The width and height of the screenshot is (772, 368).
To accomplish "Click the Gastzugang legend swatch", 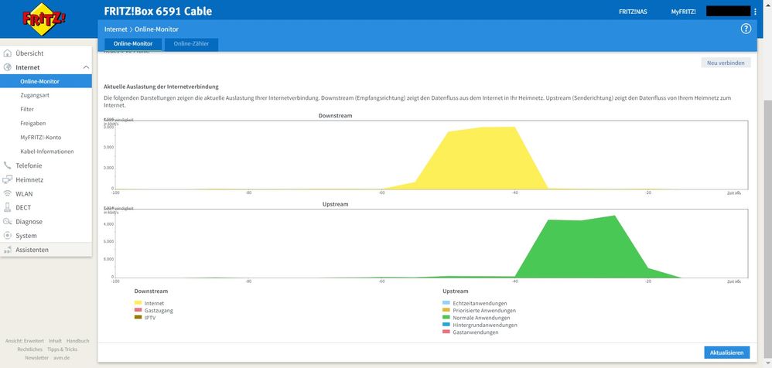I will pos(138,311).
